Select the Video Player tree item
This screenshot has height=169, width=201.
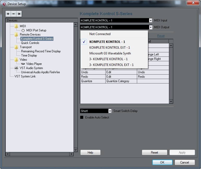click(x=34, y=64)
